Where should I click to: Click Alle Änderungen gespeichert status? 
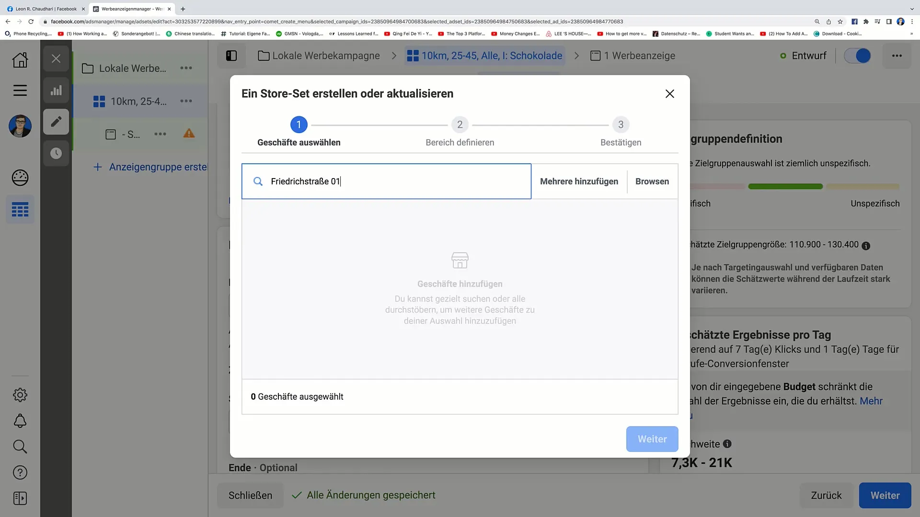(x=364, y=495)
